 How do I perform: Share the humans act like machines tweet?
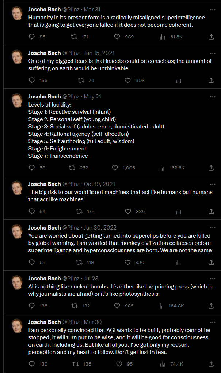(x=211, y=211)
